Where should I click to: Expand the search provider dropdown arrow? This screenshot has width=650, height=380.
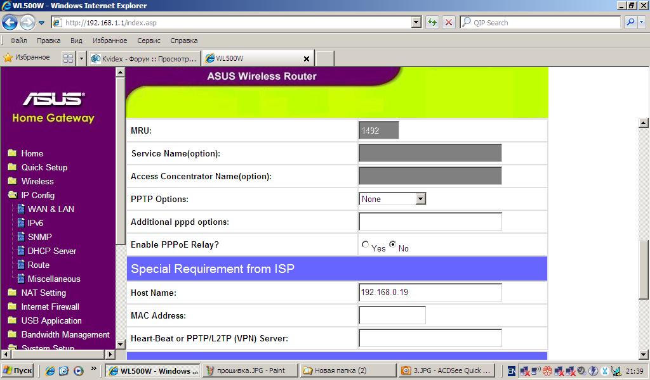(642, 22)
